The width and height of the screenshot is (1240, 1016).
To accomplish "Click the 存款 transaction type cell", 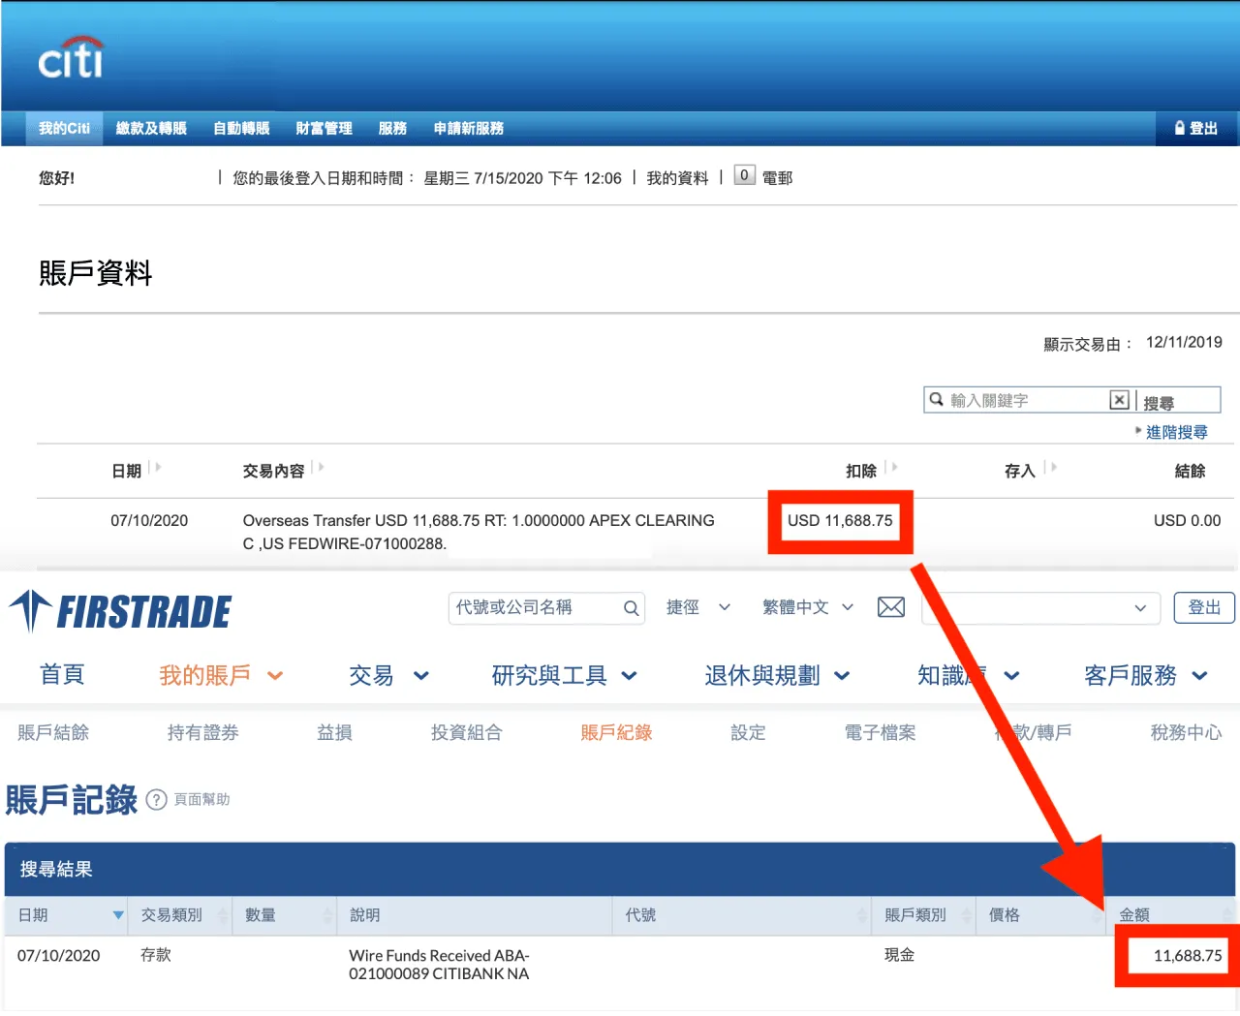I will click(156, 955).
